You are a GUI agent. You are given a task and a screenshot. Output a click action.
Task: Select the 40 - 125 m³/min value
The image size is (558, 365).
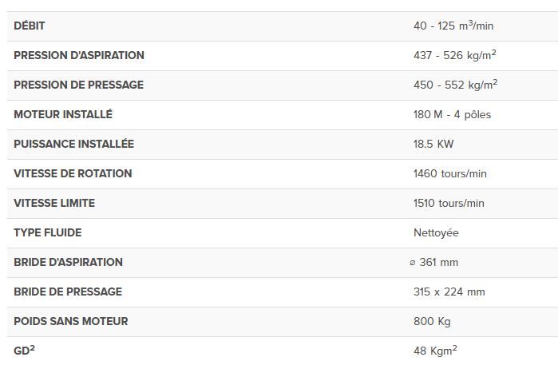[453, 26]
